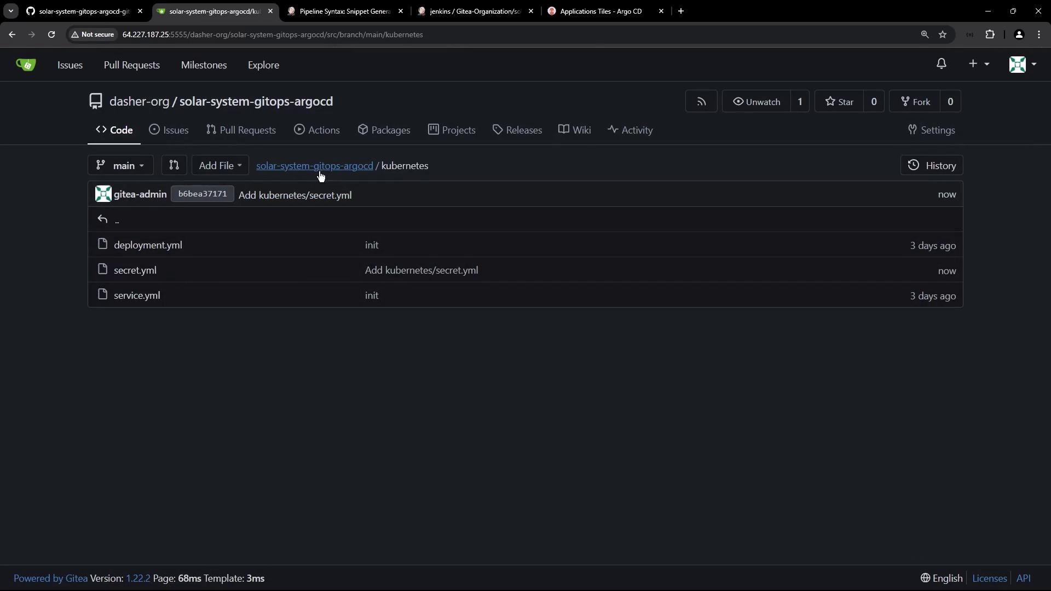Open the Argo CD Applications browser tab

(600, 11)
